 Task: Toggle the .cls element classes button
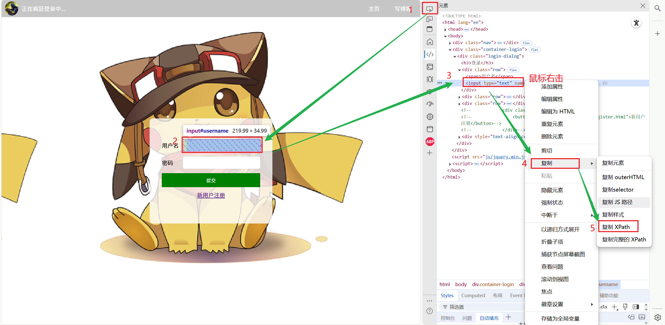(x=604, y=307)
